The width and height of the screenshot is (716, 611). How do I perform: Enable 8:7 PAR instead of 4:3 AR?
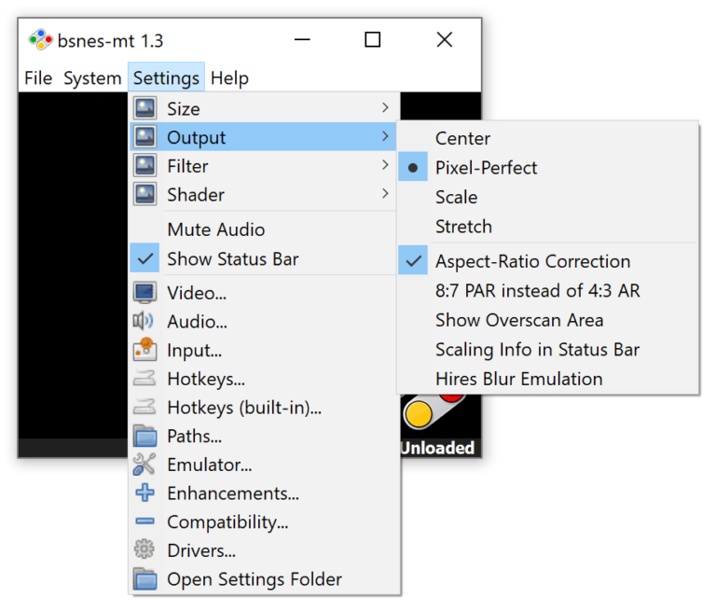coord(548,290)
